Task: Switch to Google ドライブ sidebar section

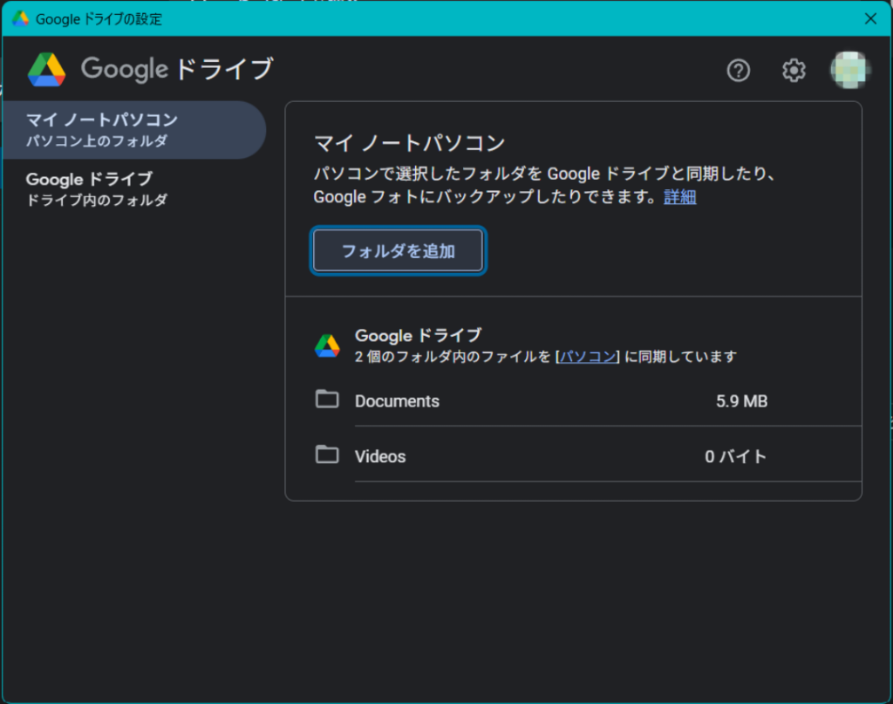Action: click(133, 189)
